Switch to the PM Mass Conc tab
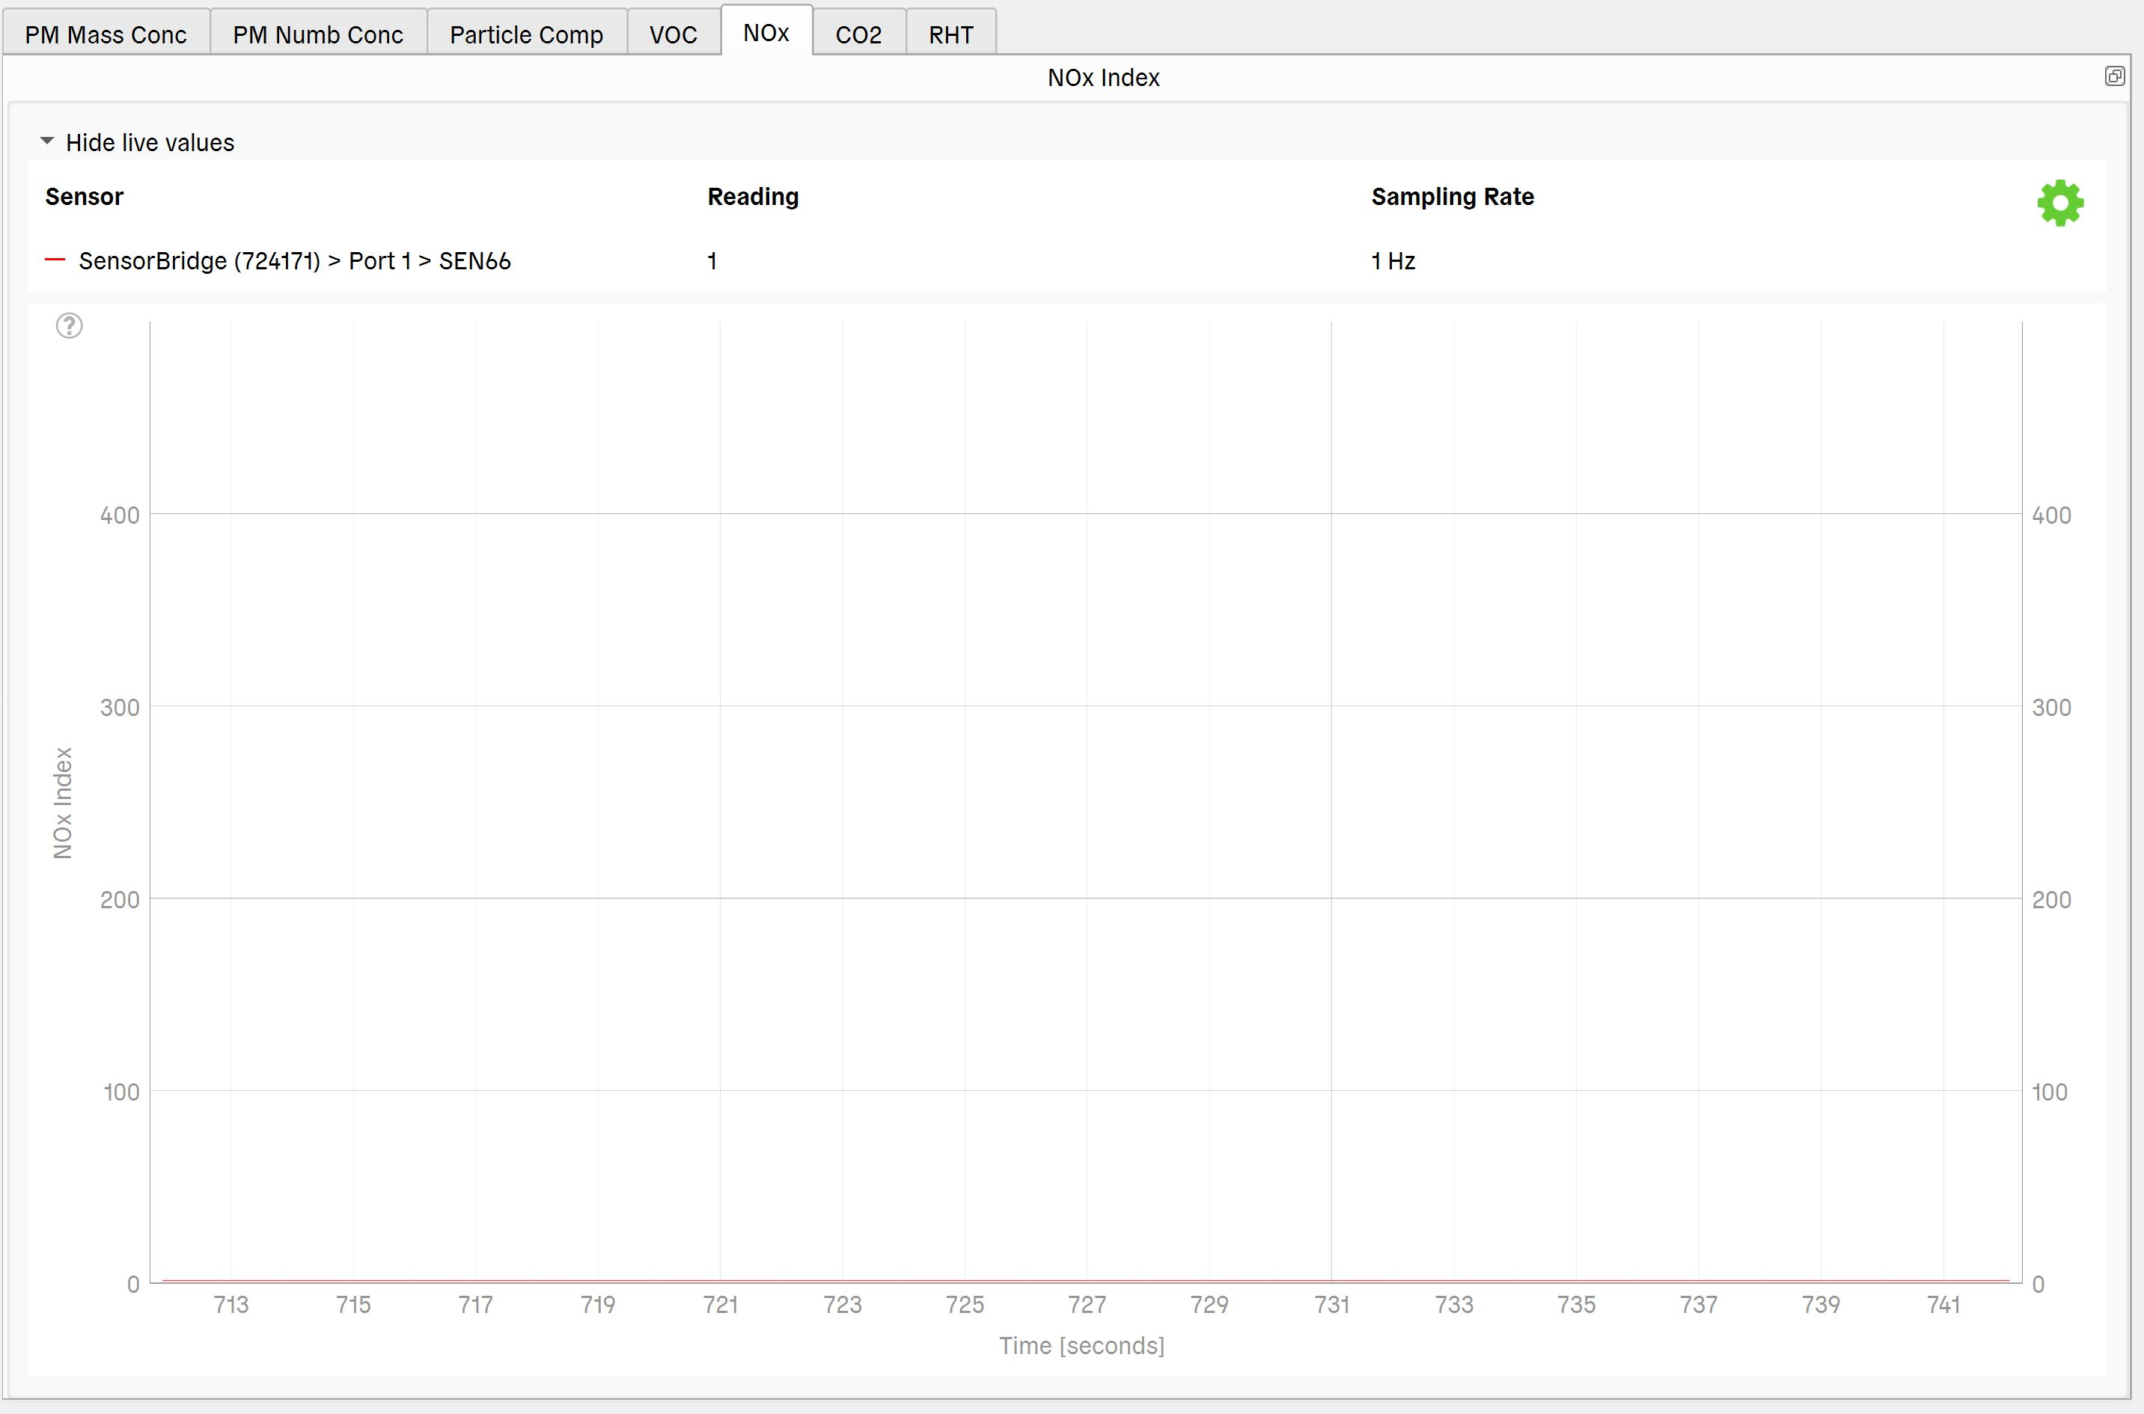 pyautogui.click(x=106, y=34)
